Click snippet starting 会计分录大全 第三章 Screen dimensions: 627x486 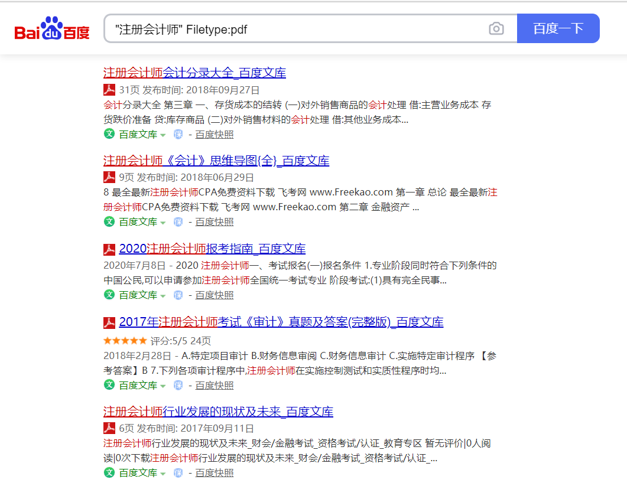point(297,112)
